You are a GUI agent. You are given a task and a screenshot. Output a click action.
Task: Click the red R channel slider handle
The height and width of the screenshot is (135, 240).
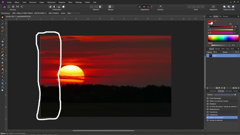[232, 27]
